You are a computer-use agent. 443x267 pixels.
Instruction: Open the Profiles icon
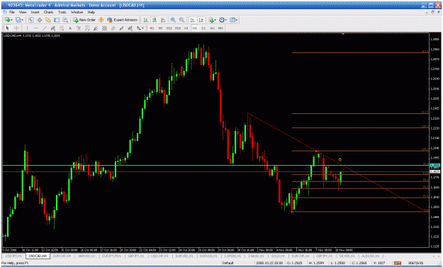[x=18, y=20]
